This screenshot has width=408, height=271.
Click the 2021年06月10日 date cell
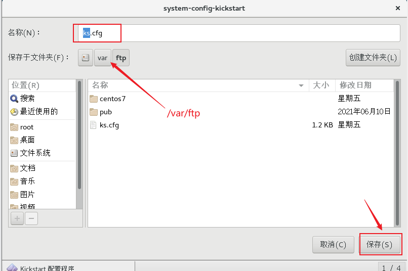(364, 112)
